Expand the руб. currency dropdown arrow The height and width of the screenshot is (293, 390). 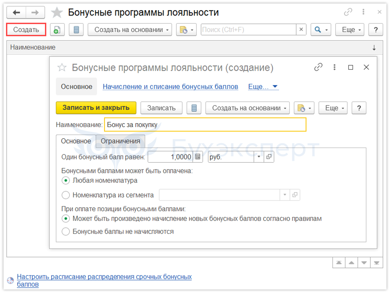coord(259,157)
